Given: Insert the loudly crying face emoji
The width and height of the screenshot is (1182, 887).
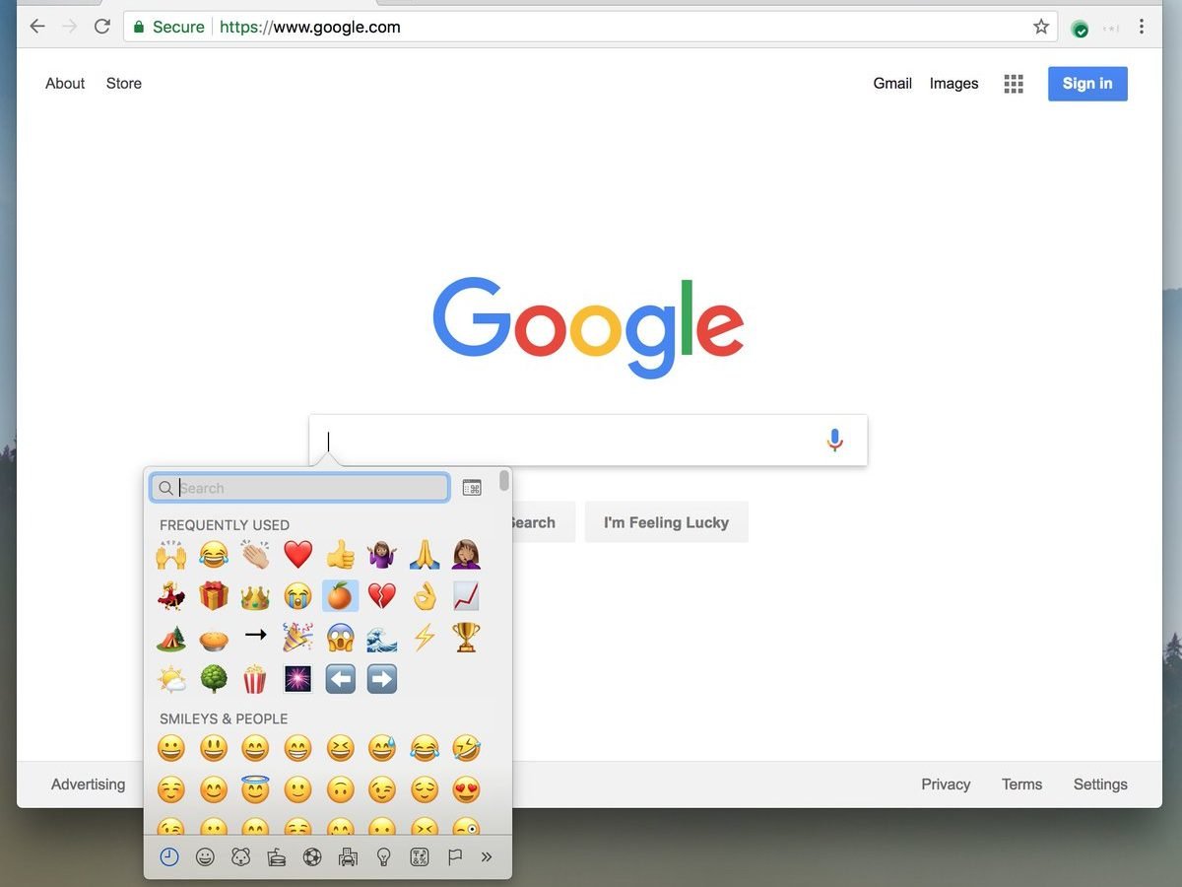Looking at the screenshot, I should tap(297, 596).
